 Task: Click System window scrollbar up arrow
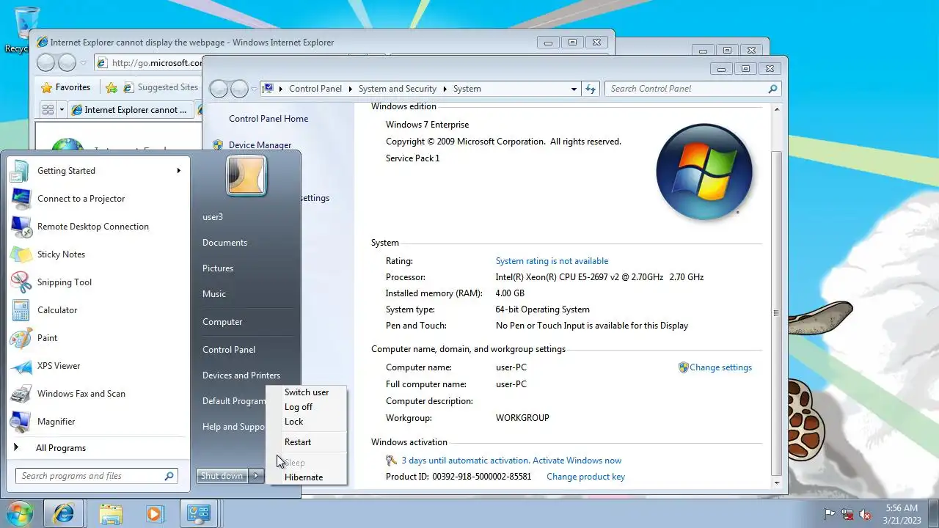coord(776,110)
